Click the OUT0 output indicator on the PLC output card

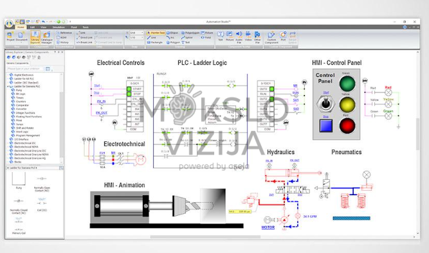point(271,89)
